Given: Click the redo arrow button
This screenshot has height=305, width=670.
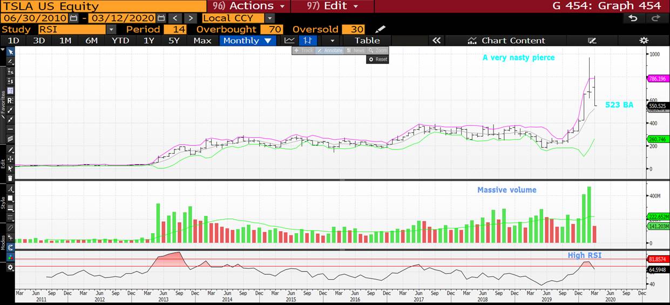Looking at the screenshot, I should (656, 18).
